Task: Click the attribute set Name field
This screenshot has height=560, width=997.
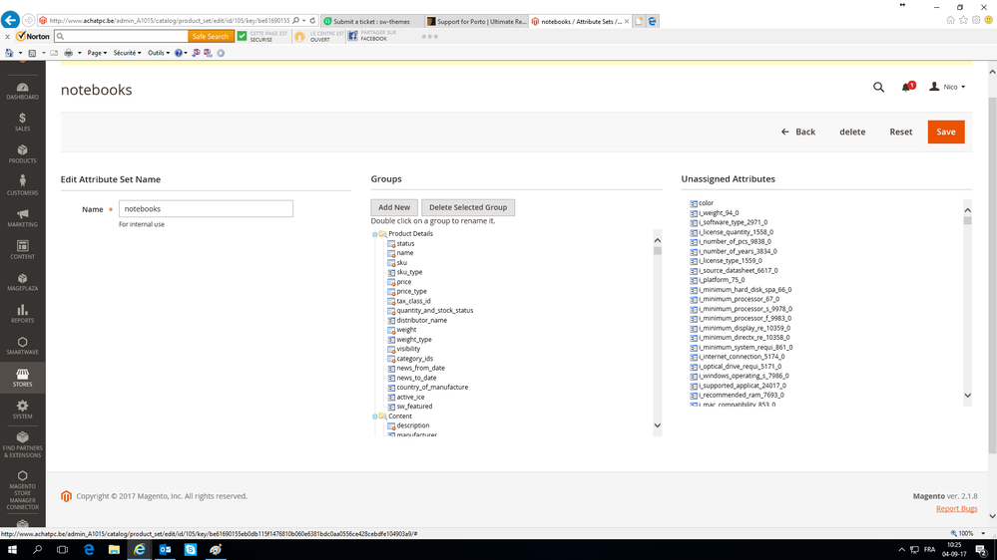Action: pyautogui.click(x=206, y=209)
